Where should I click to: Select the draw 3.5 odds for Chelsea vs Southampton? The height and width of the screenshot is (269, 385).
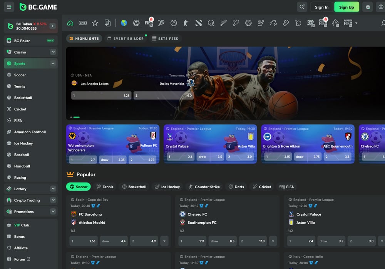[222, 241]
